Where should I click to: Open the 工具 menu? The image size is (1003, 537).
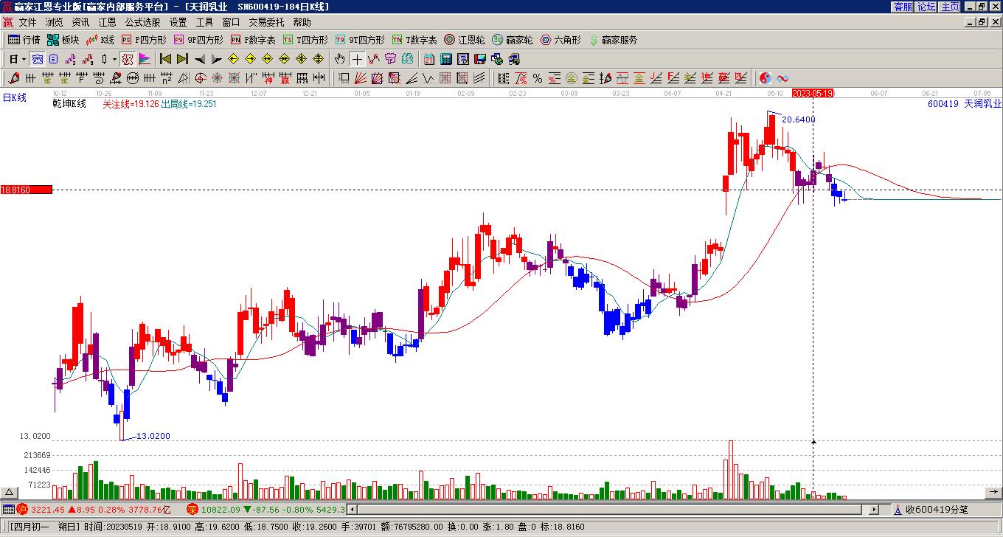pyautogui.click(x=205, y=22)
